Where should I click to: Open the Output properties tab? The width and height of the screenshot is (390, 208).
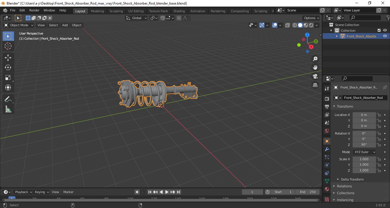click(327, 107)
